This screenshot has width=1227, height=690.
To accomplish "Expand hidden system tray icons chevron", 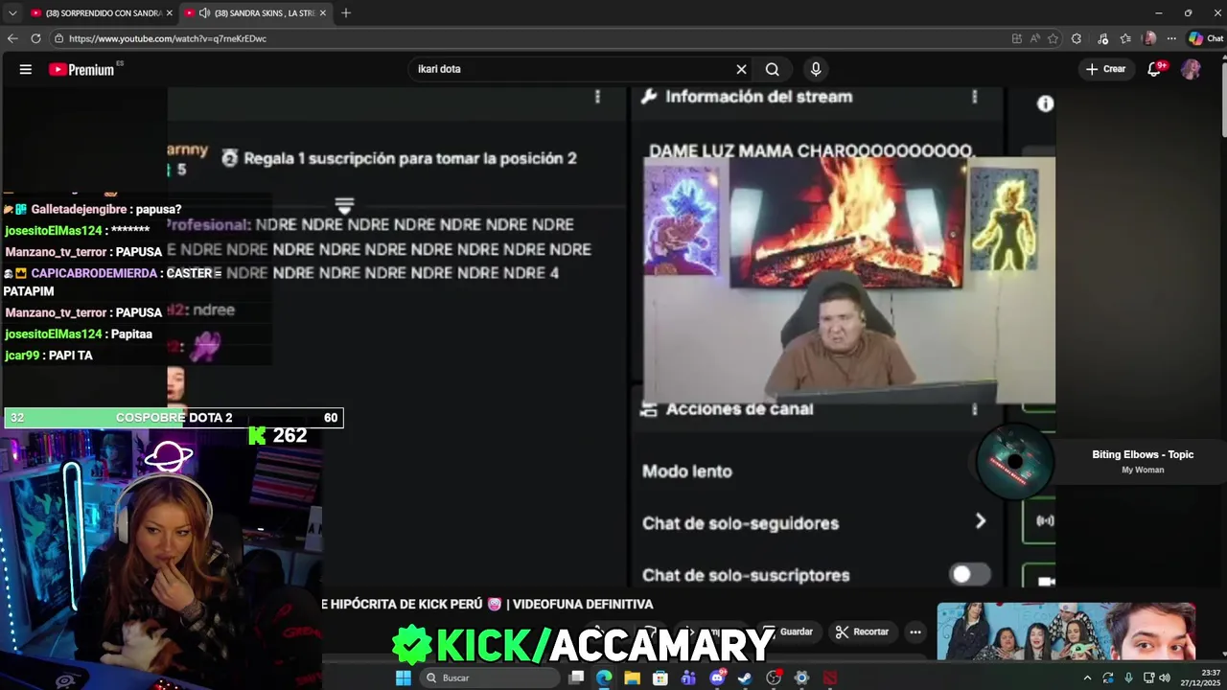I will [x=1087, y=678].
